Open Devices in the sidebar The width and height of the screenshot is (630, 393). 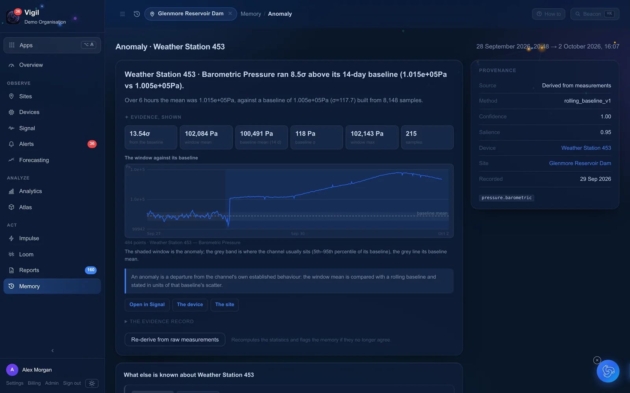click(52, 112)
